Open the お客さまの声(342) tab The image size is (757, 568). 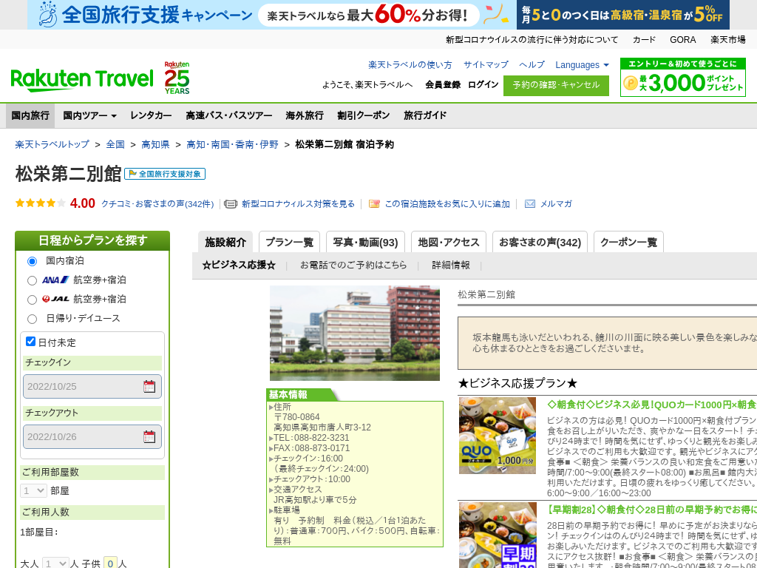[x=540, y=242]
